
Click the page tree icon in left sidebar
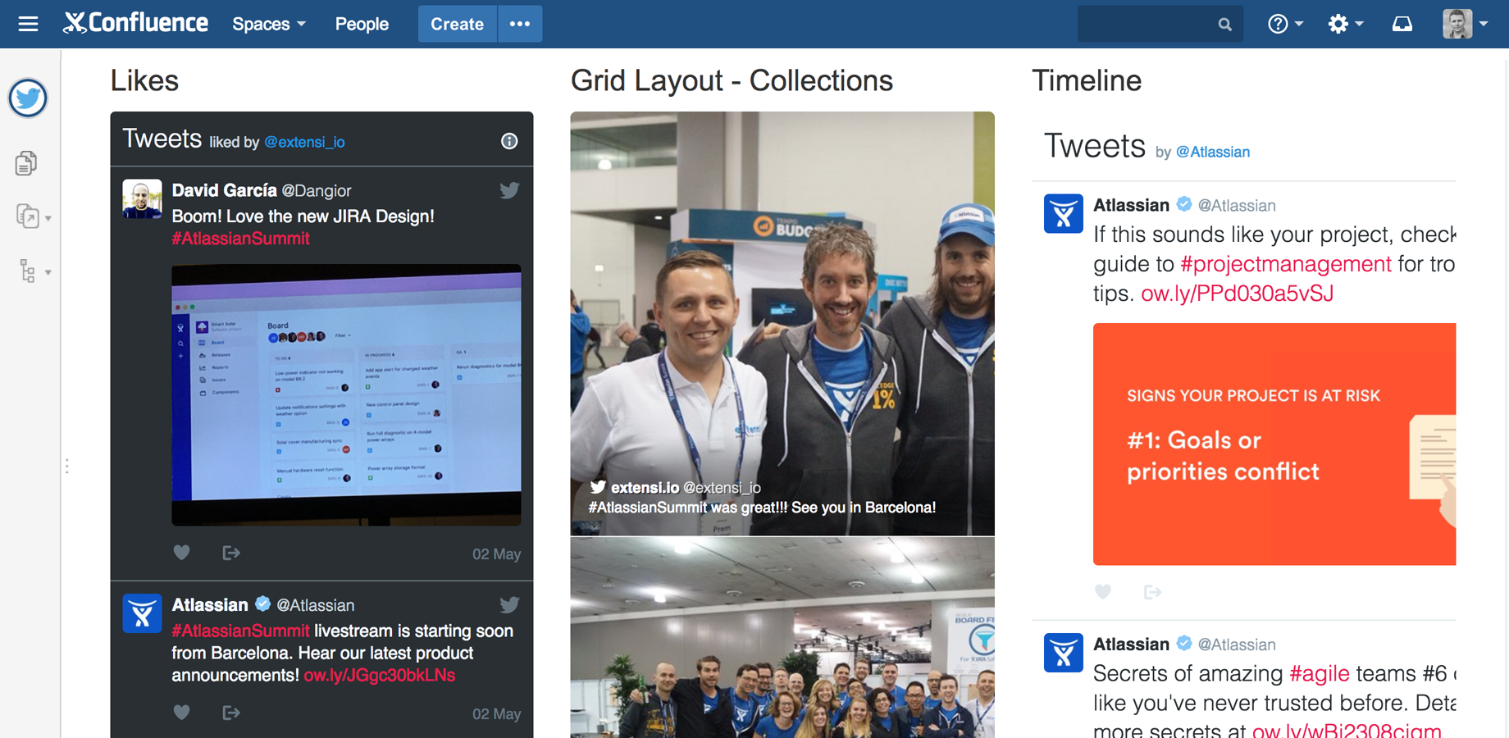(27, 271)
